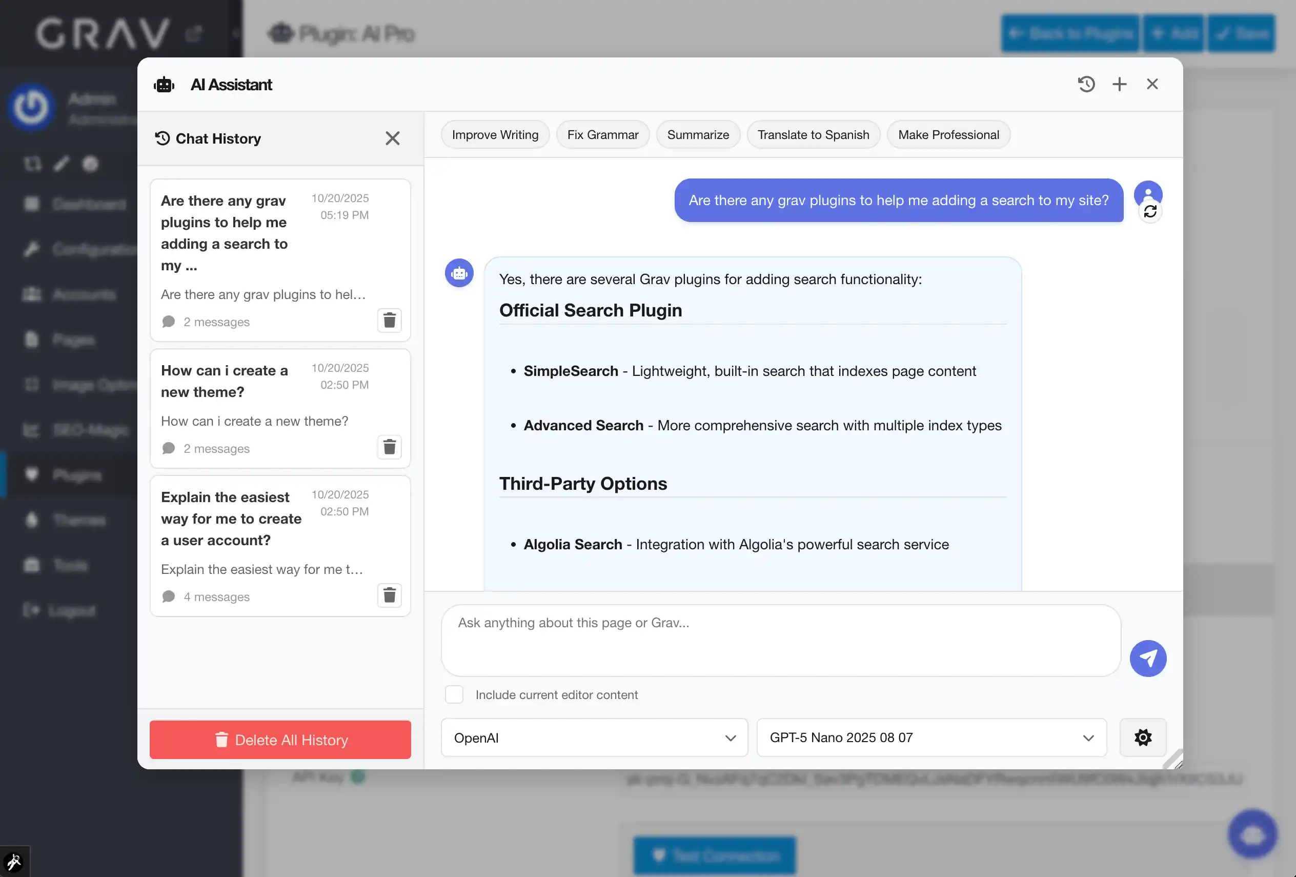
Task: Expand the GPT-5 Nano model dropdown
Action: pyautogui.click(x=931, y=738)
